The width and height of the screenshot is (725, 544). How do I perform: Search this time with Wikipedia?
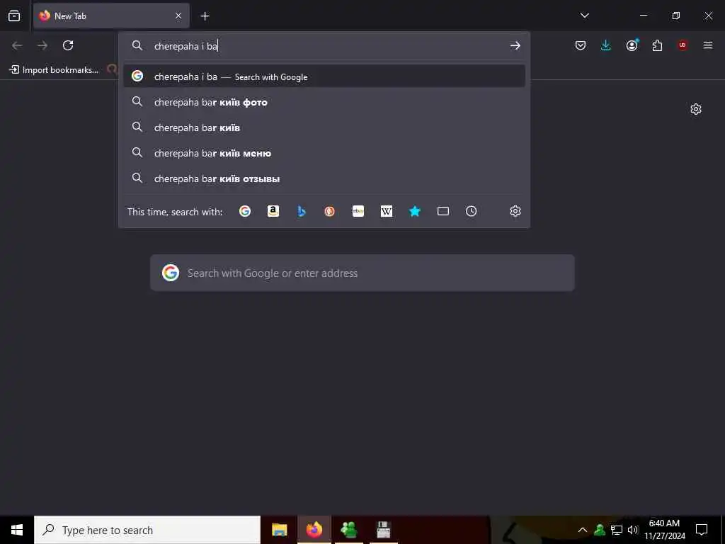(x=387, y=211)
